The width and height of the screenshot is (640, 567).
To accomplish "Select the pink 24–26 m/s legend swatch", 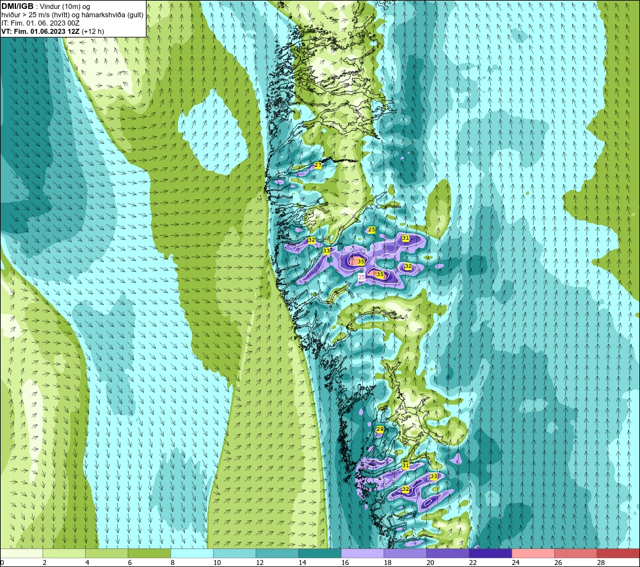I will 533,553.
